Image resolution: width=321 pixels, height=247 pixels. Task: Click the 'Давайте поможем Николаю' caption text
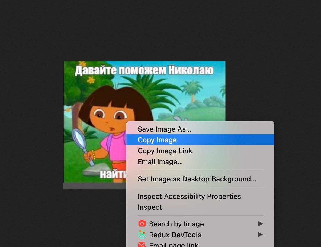144,70
